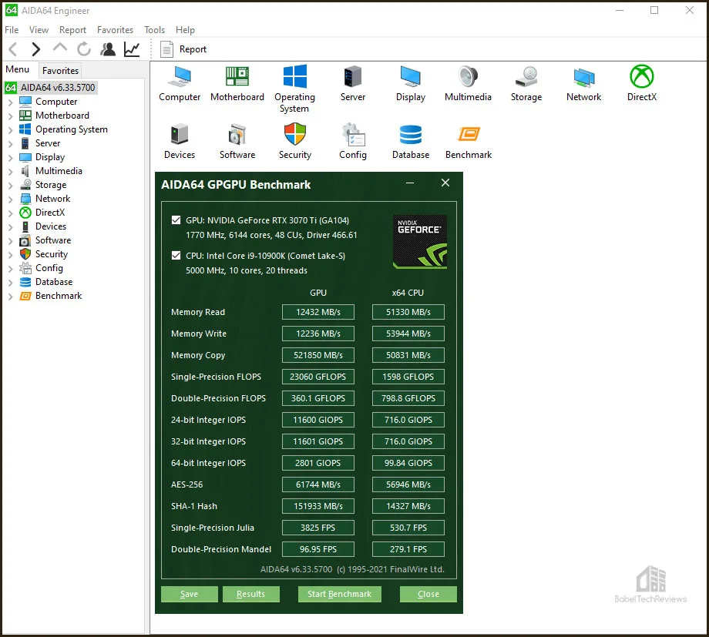Expand the Benchmark tree node
Image resolution: width=709 pixels, height=637 pixels.
coord(10,297)
